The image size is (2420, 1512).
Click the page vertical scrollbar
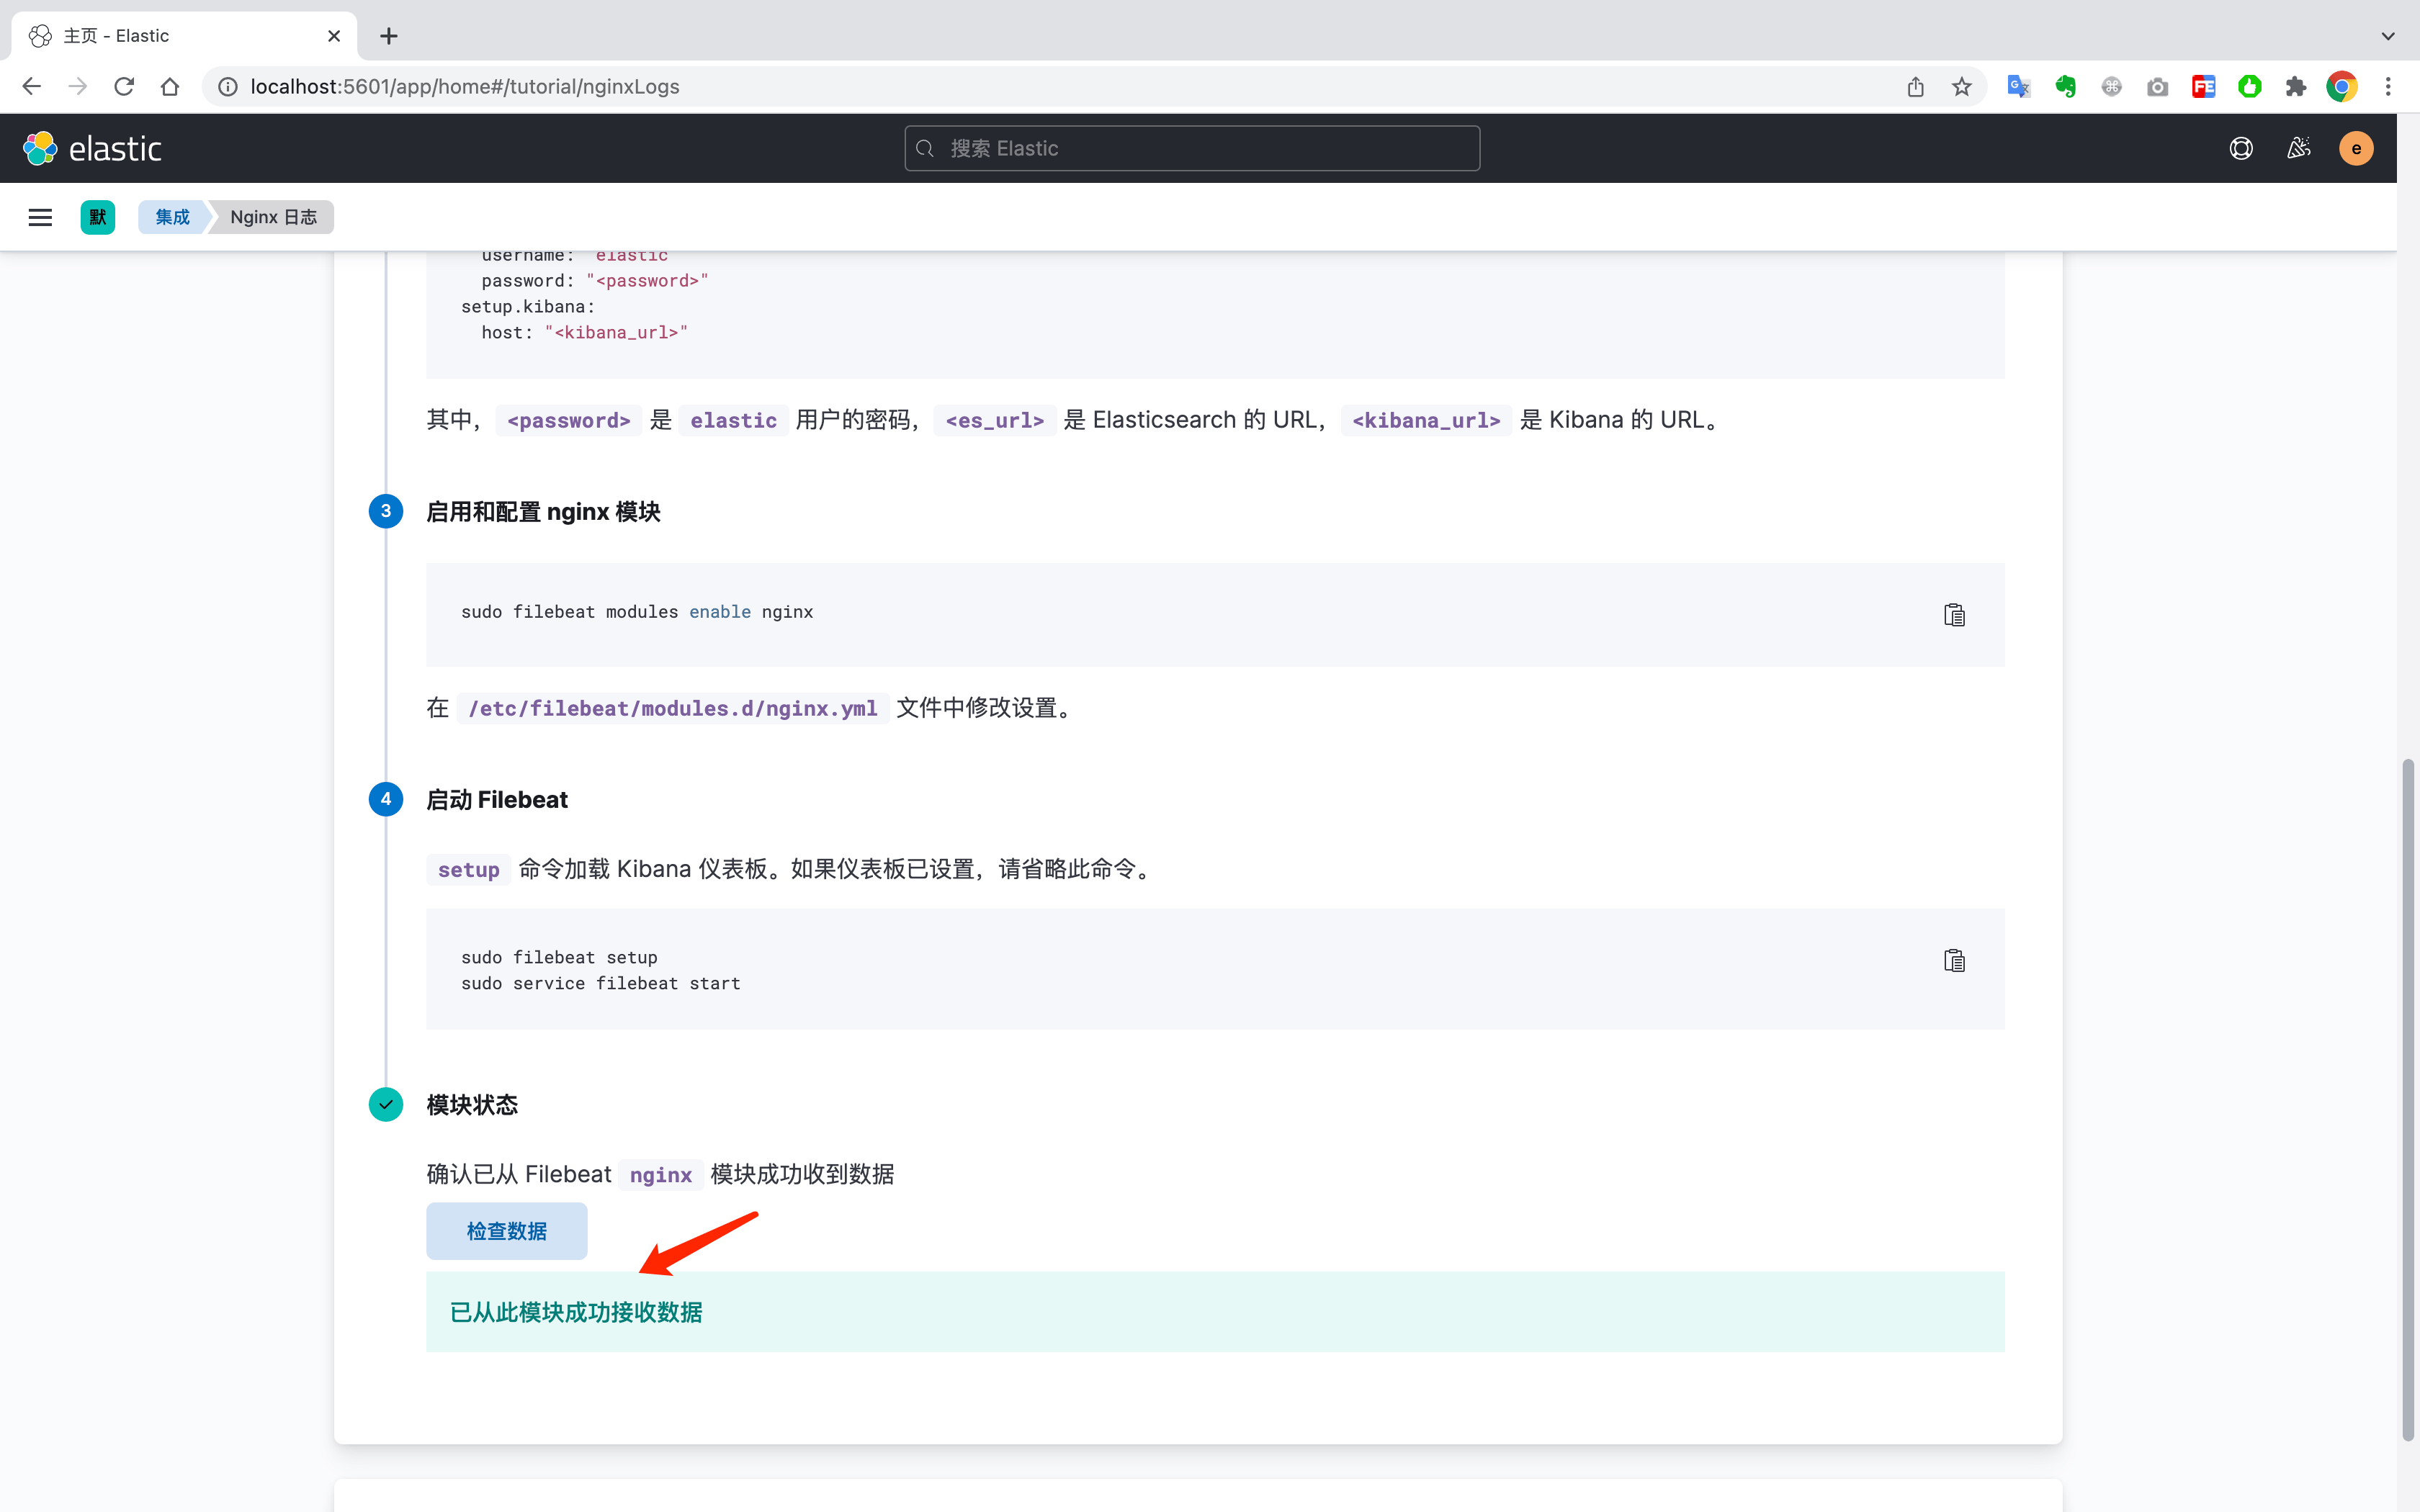(2408, 1100)
